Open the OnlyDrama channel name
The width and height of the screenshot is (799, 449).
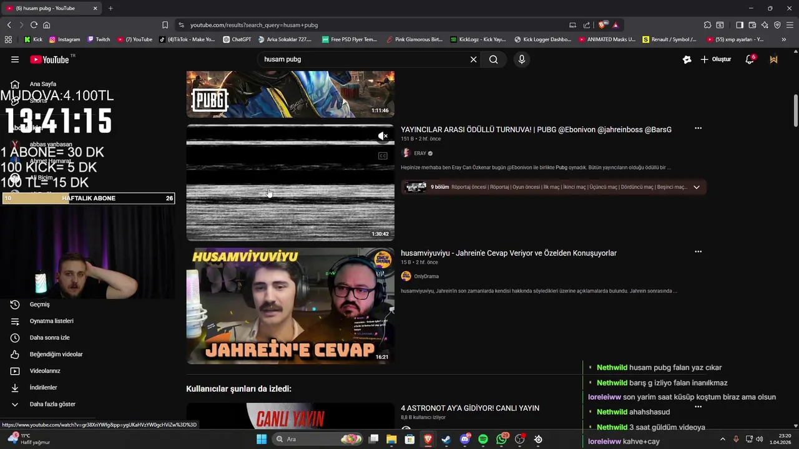(x=426, y=276)
